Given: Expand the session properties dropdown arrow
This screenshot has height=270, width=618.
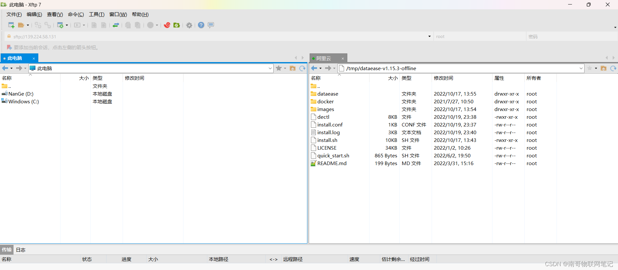Looking at the screenshot, I should (67, 25).
